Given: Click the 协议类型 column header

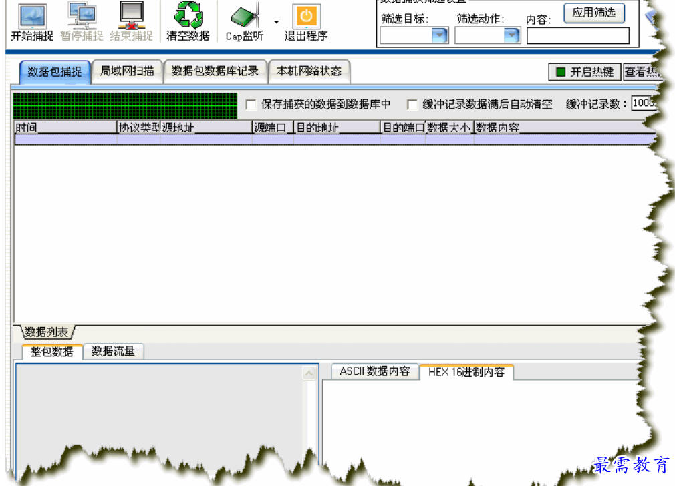Looking at the screenshot, I should (x=138, y=128).
